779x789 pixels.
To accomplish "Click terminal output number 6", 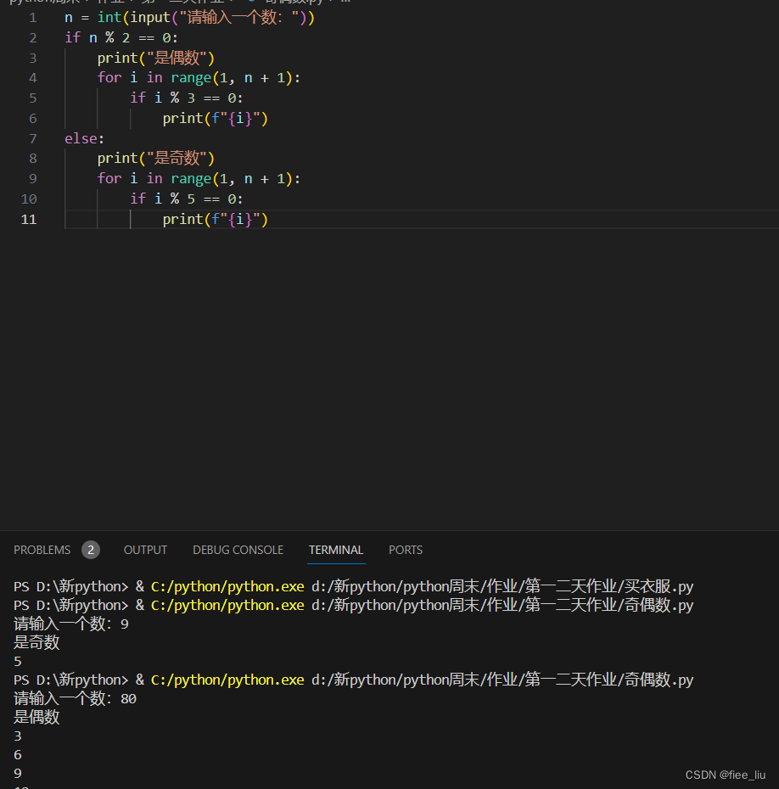I will (18, 755).
